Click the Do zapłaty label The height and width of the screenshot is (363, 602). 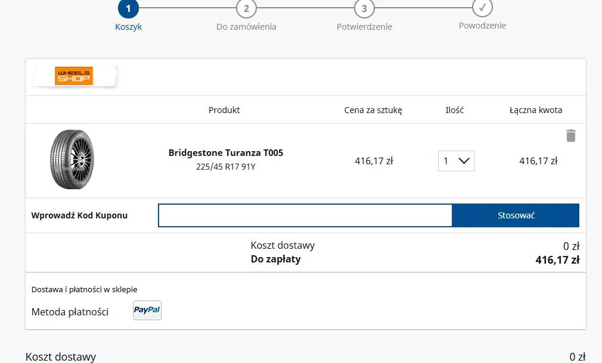click(275, 259)
